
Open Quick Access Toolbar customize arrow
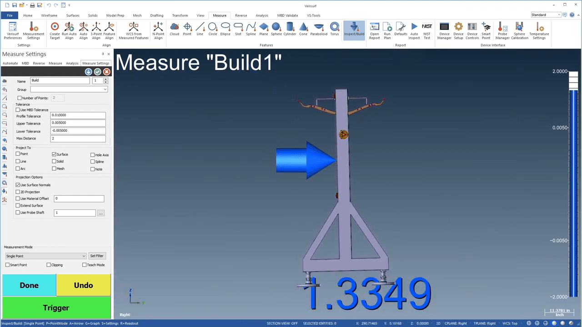[69, 5]
